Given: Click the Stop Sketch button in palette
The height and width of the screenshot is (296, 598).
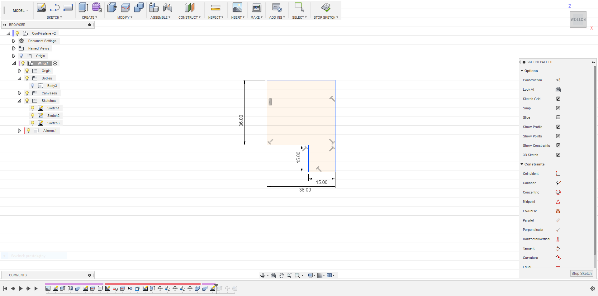Looking at the screenshot, I should coord(581,274).
